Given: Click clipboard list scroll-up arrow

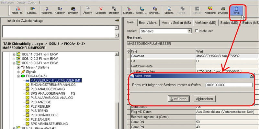Looking at the screenshot, I should [x=117, y=28].
